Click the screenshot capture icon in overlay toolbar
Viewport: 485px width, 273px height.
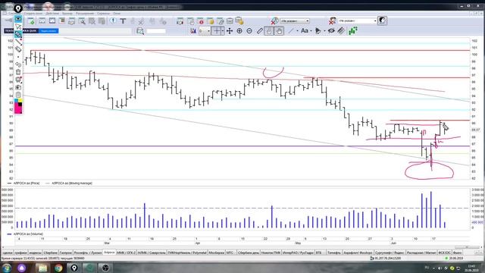point(18,87)
